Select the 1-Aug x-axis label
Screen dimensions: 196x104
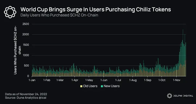(x=133, y=80)
